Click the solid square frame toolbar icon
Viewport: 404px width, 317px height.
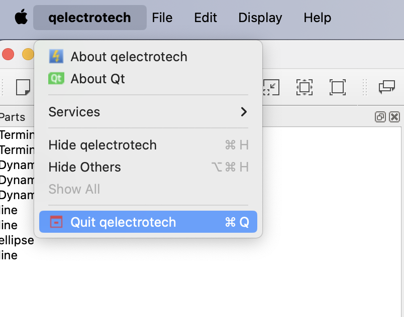coord(337,87)
